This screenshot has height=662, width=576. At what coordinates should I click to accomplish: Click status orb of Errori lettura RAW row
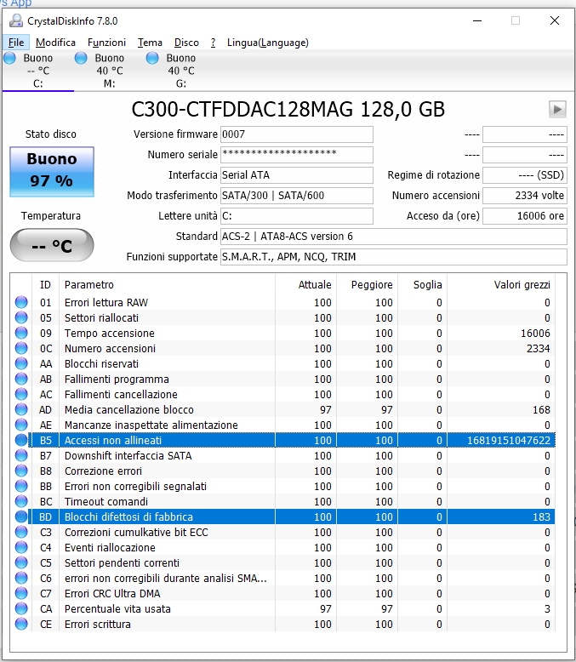tap(21, 302)
